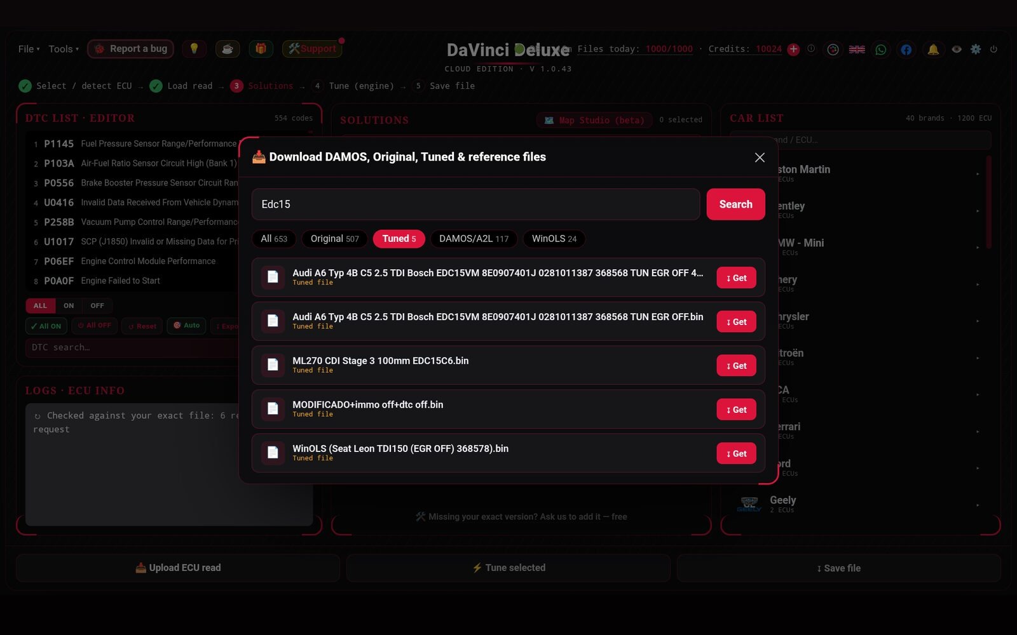Click the red Search button
The image size is (1017, 635).
click(x=735, y=204)
